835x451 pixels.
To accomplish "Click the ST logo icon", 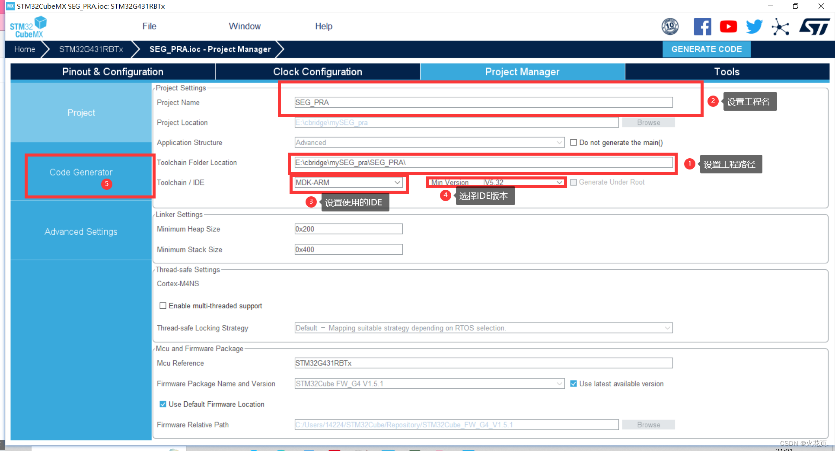I will 815,26.
